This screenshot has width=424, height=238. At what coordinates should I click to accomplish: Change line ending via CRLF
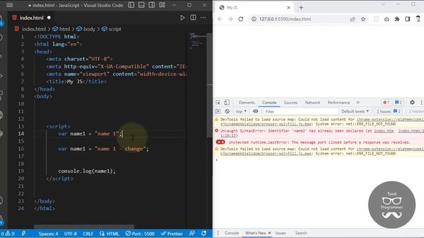pyautogui.click(x=88, y=233)
